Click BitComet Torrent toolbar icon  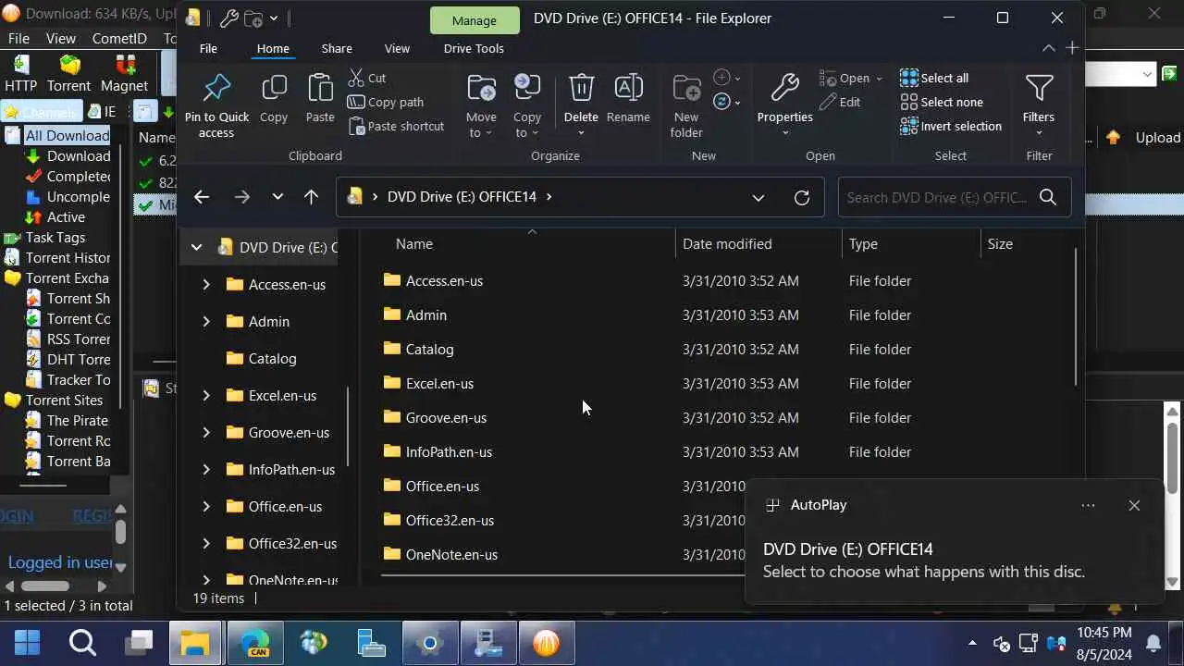(69, 74)
